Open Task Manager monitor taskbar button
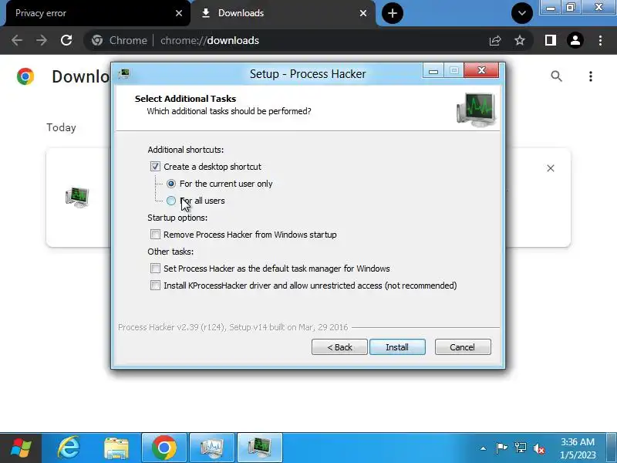Viewport: 617px width, 463px height. pos(211,448)
